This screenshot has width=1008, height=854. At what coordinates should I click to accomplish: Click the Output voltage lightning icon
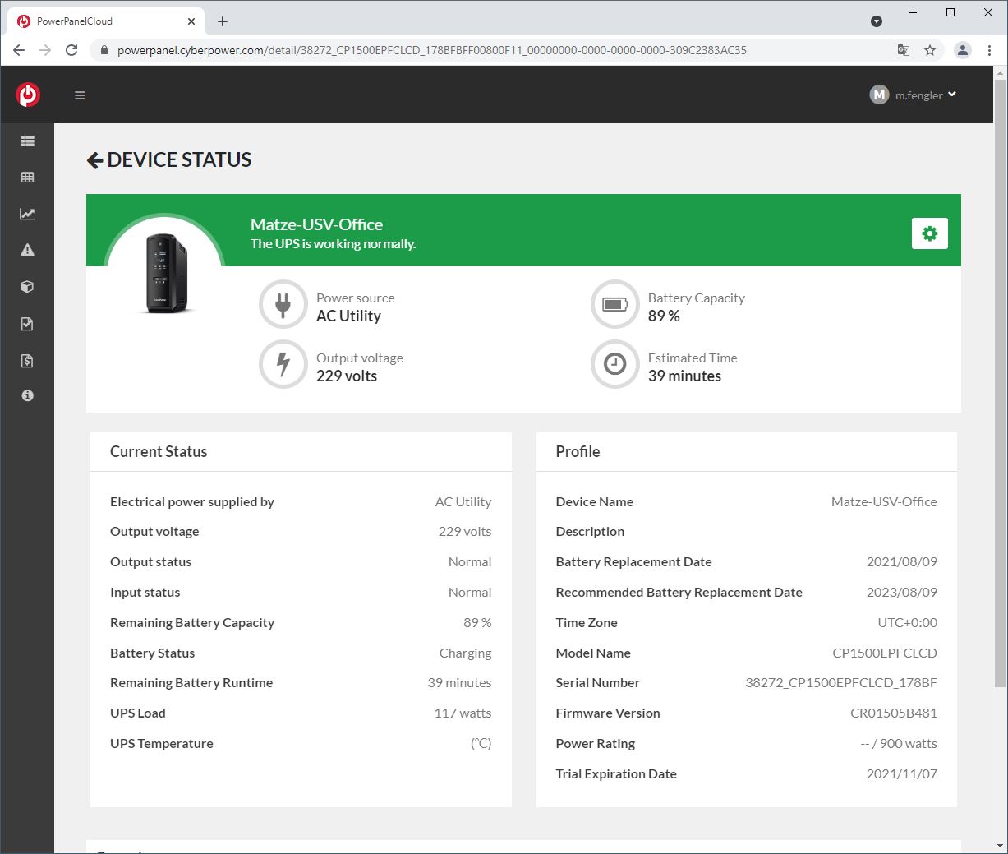click(283, 364)
